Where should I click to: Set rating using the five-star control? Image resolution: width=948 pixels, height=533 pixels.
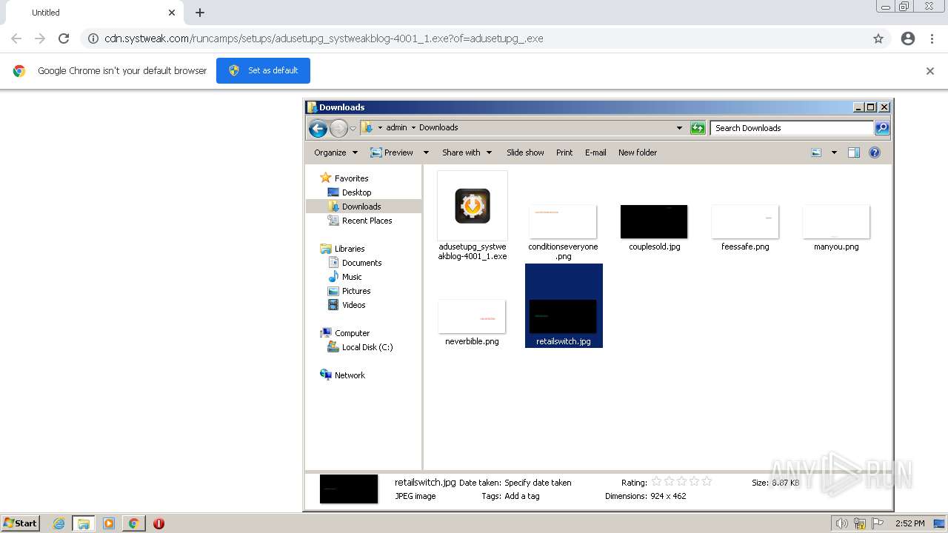681,482
